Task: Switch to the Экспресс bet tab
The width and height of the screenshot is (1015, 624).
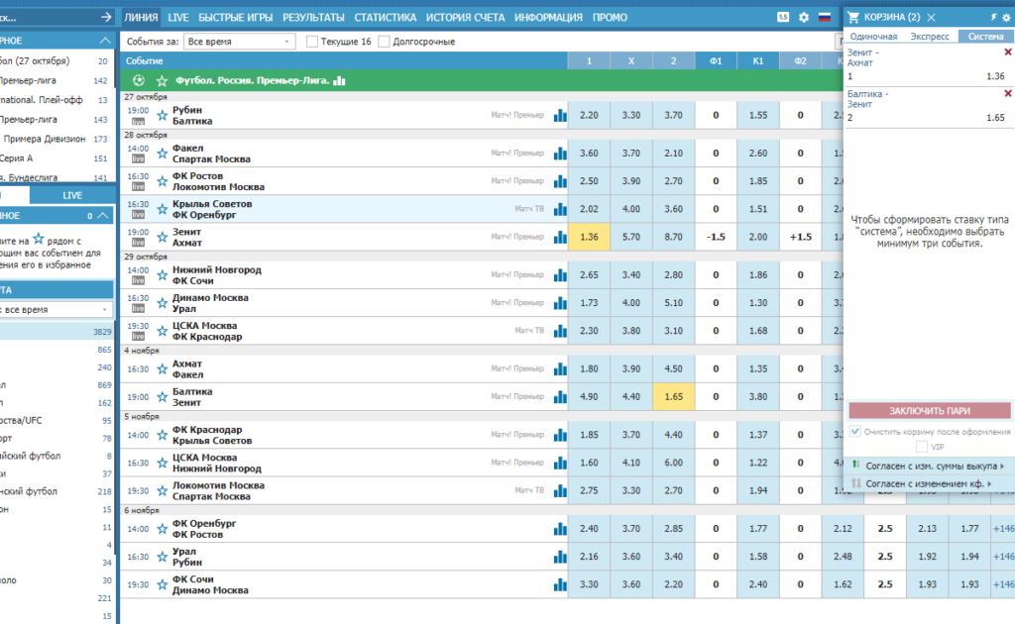Action: tap(930, 37)
